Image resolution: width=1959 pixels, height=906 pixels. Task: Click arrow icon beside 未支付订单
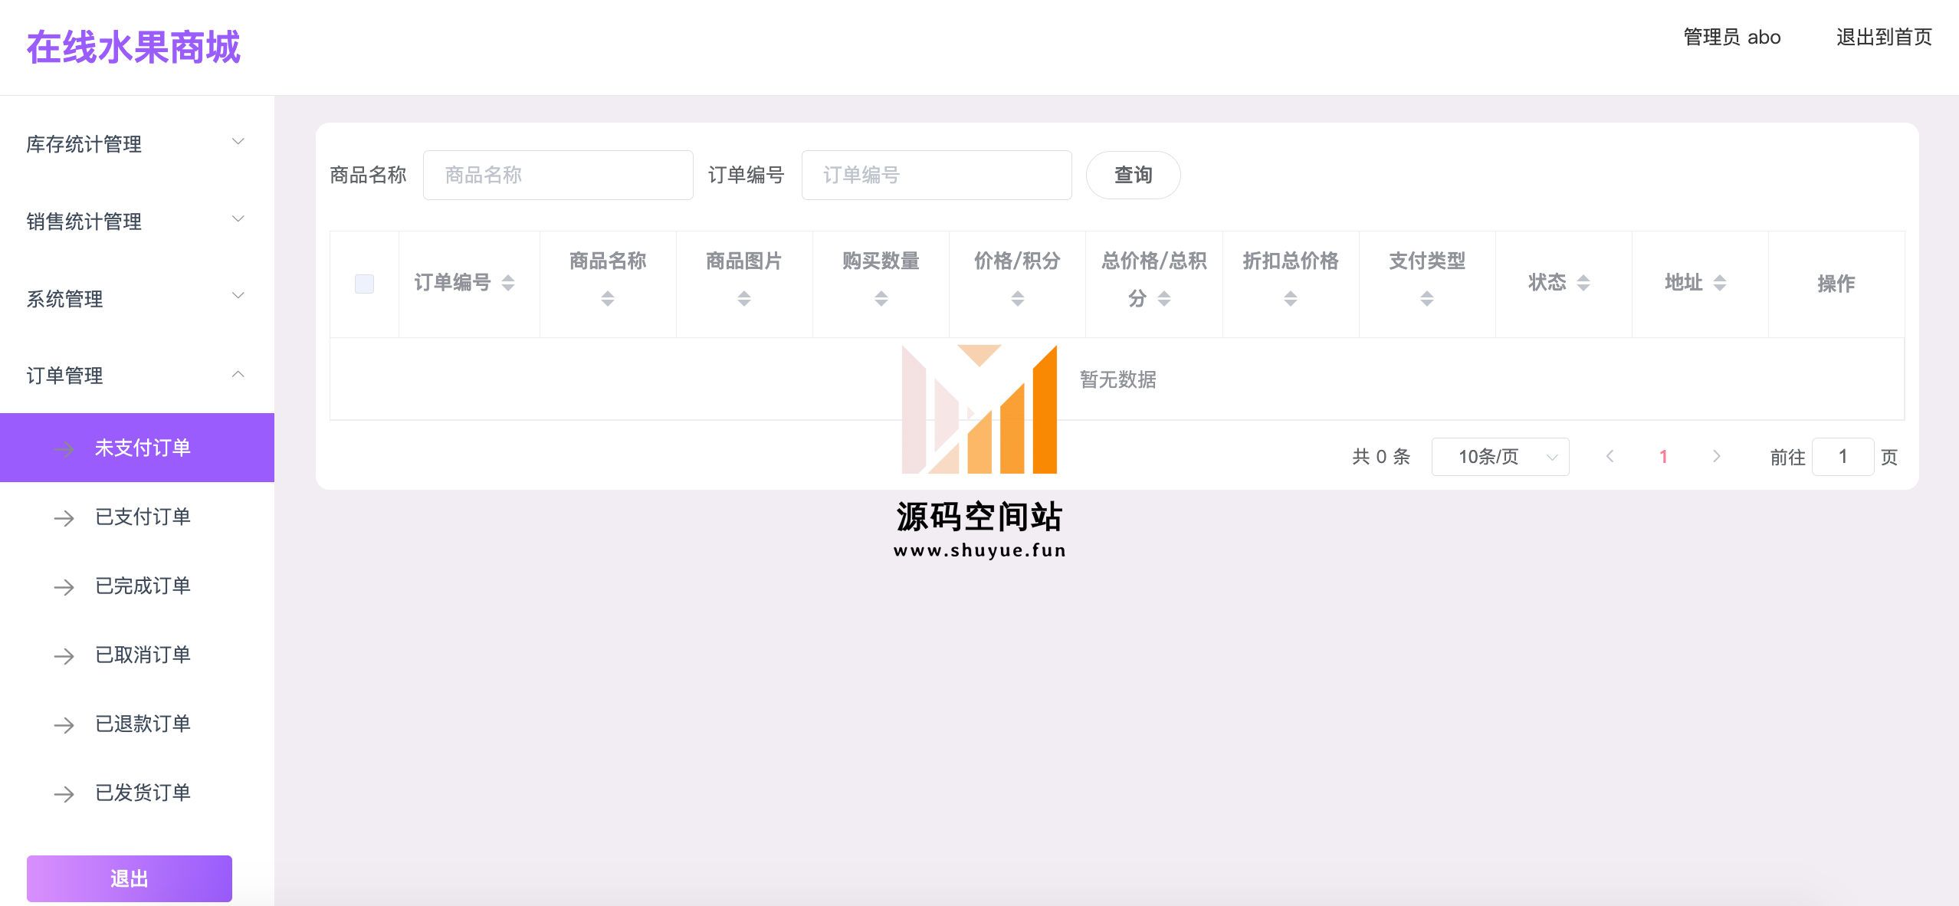coord(64,449)
